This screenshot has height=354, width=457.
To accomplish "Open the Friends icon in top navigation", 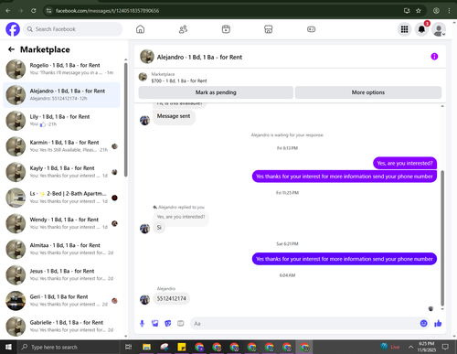I will tap(183, 29).
